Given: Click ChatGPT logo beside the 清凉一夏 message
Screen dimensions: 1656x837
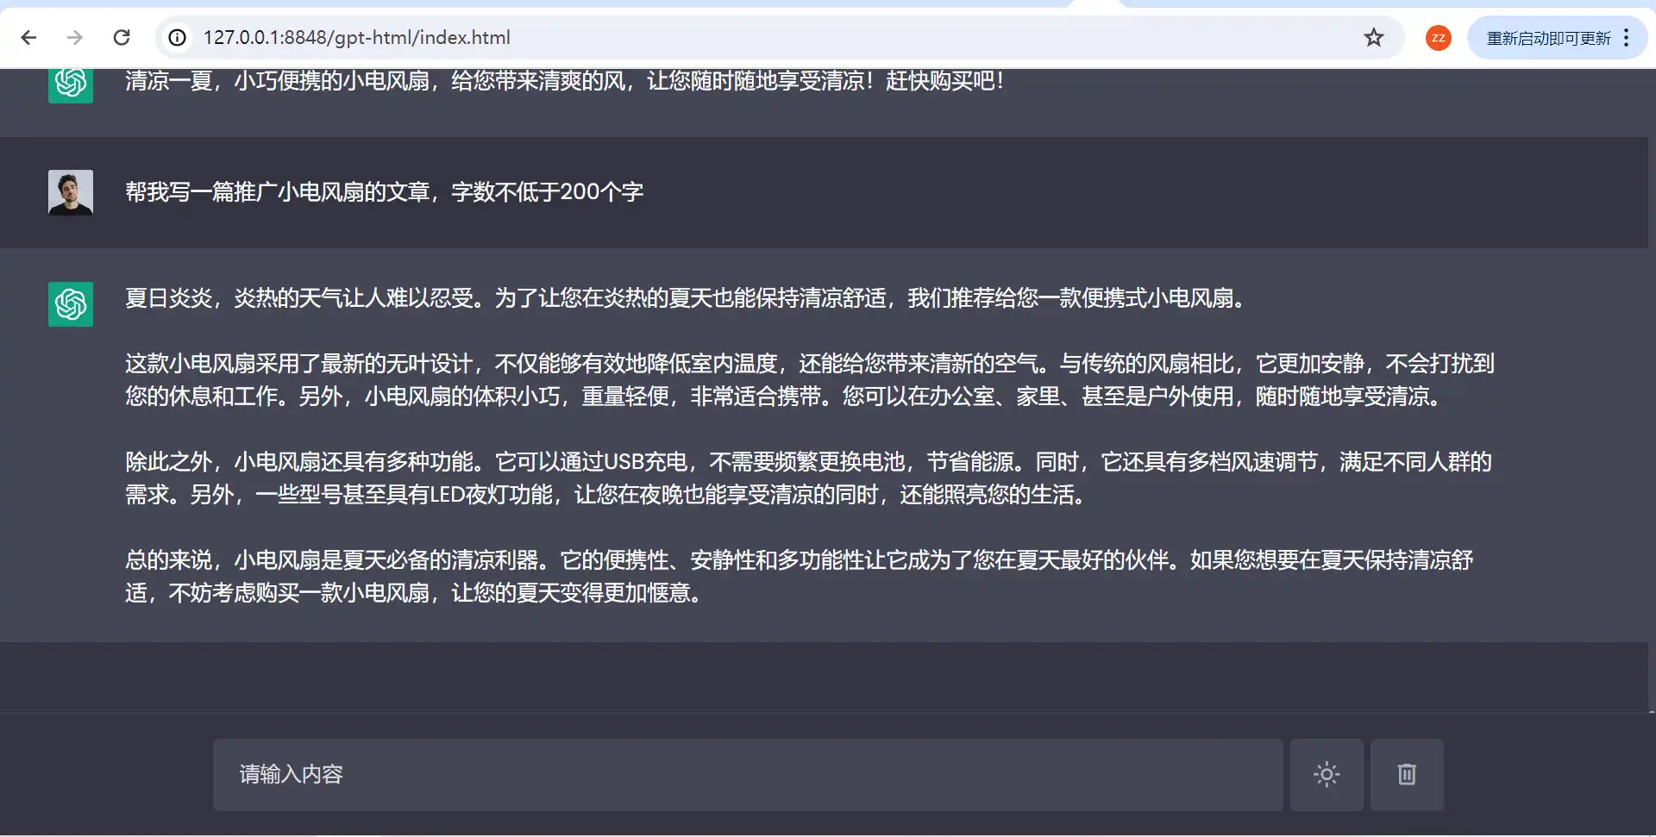Looking at the screenshot, I should (x=71, y=83).
